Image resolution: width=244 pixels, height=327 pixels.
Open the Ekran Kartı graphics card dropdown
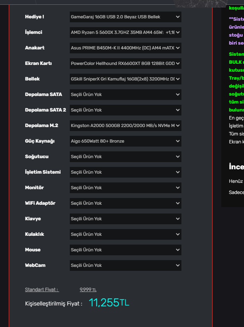pos(126,63)
